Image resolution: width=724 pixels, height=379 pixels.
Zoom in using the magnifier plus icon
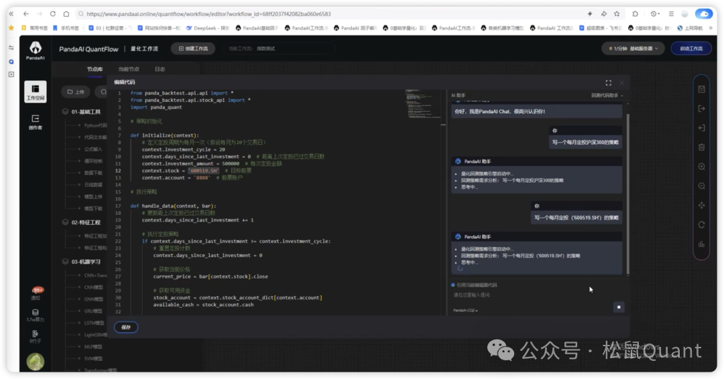[701, 167]
